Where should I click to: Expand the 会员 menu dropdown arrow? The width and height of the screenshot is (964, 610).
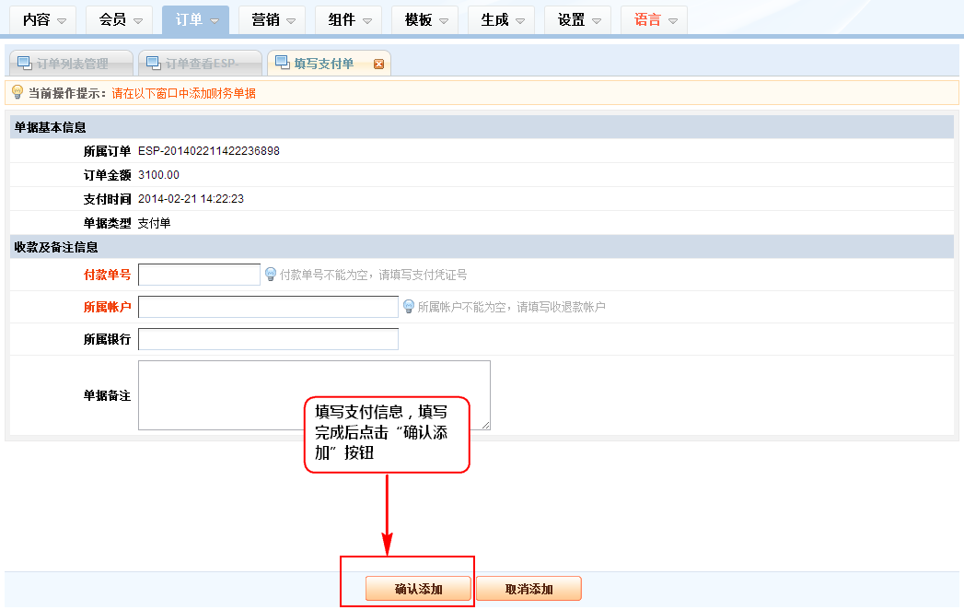pyautogui.click(x=137, y=21)
